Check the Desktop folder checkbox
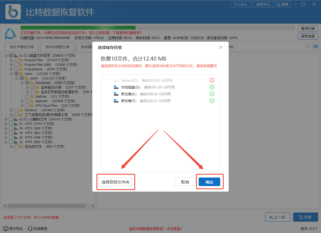 [x=27, y=96]
